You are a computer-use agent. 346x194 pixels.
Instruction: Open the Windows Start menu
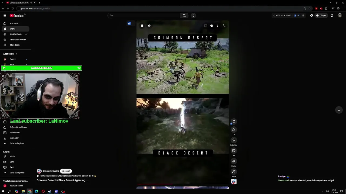coord(3,191)
